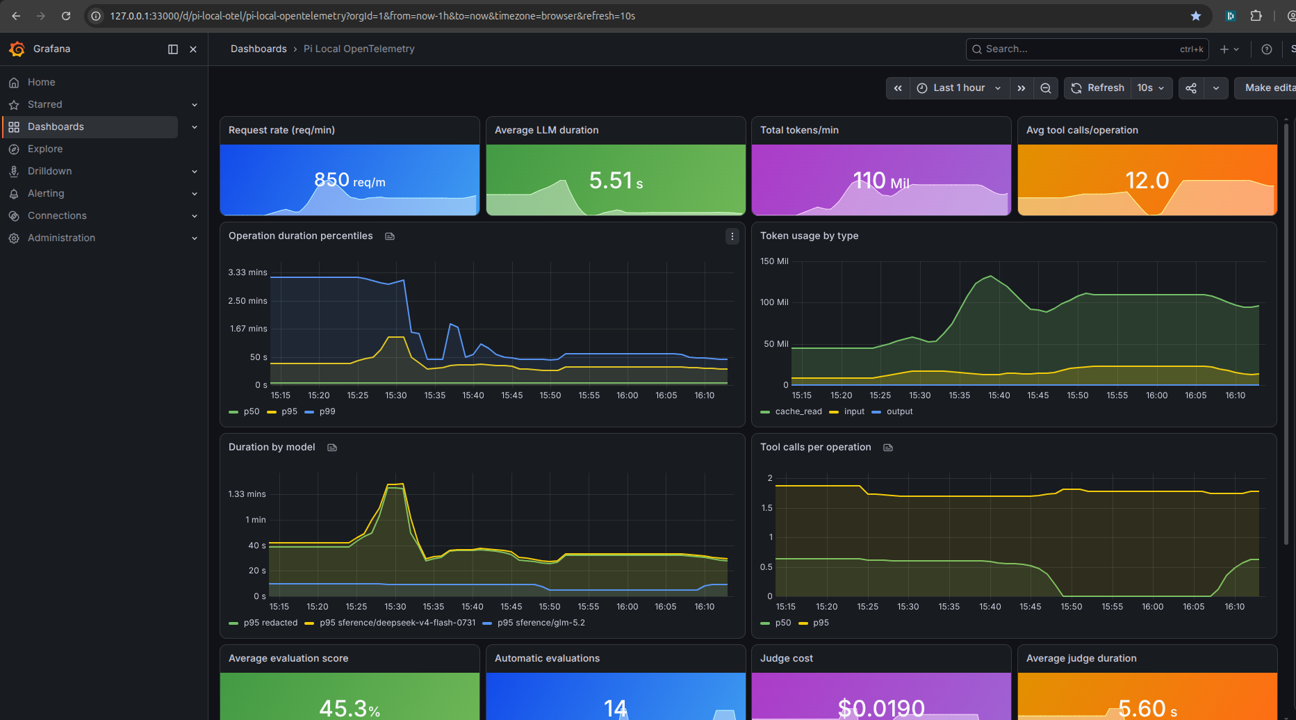Open Starred dashboards
Image resolution: width=1296 pixels, height=720 pixels.
(45, 104)
